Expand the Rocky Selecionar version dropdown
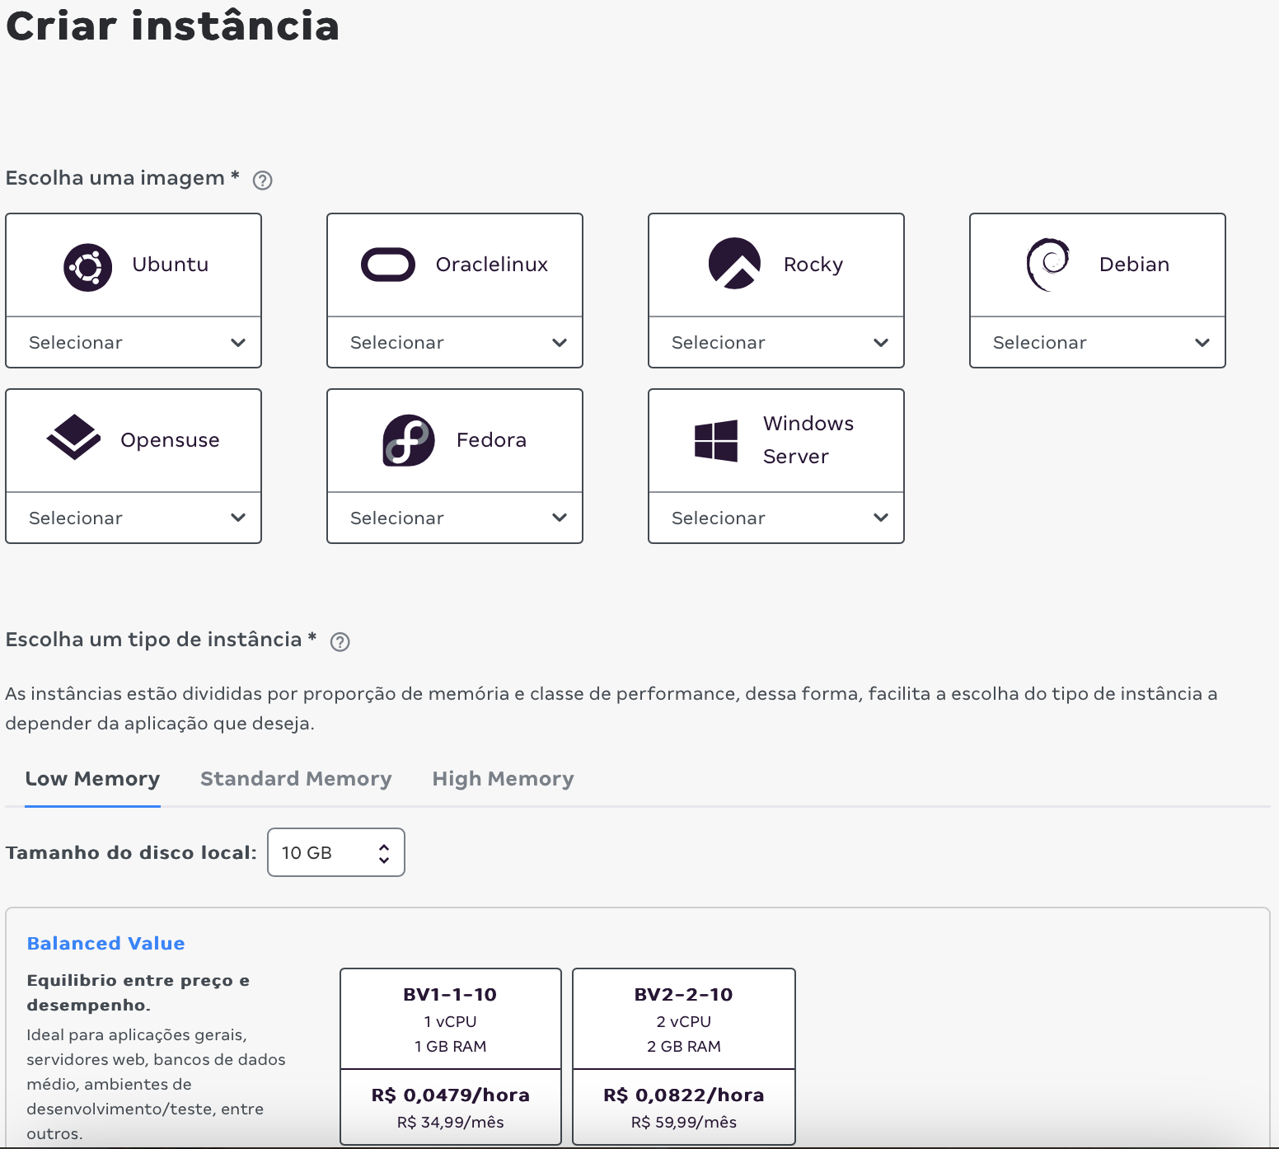This screenshot has height=1149, width=1279. [x=776, y=342]
